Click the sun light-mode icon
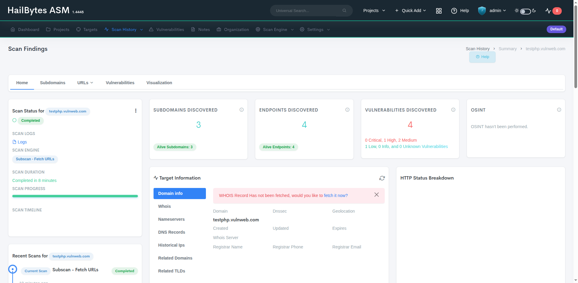Screen dimensions: 578x283 coord(517,11)
